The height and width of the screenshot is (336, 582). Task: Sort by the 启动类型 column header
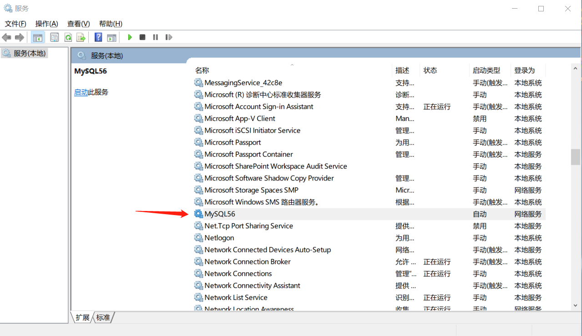(x=486, y=70)
